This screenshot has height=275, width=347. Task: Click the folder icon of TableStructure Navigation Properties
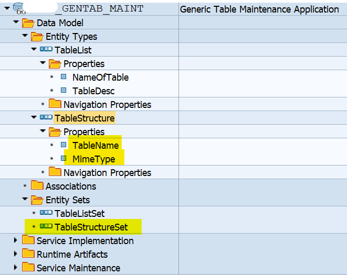pos(55,172)
